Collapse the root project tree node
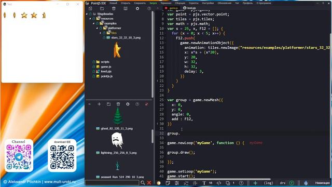Viewport: 332px width, 187px height. point(87,14)
